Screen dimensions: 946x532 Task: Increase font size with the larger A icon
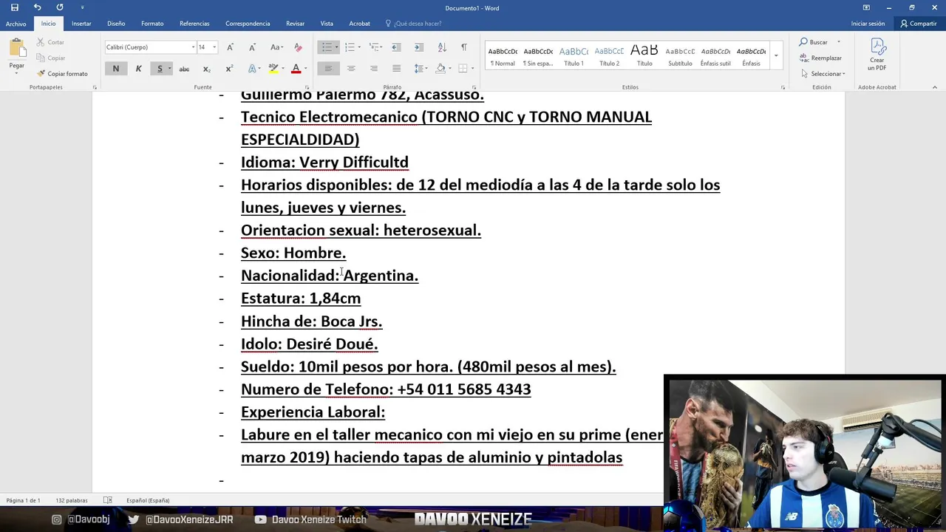pos(231,47)
